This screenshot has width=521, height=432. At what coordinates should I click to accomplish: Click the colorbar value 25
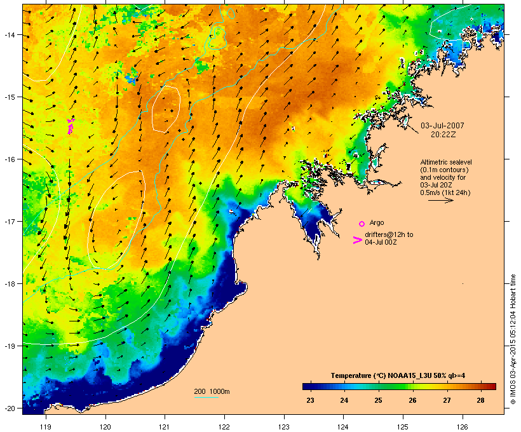click(x=378, y=400)
